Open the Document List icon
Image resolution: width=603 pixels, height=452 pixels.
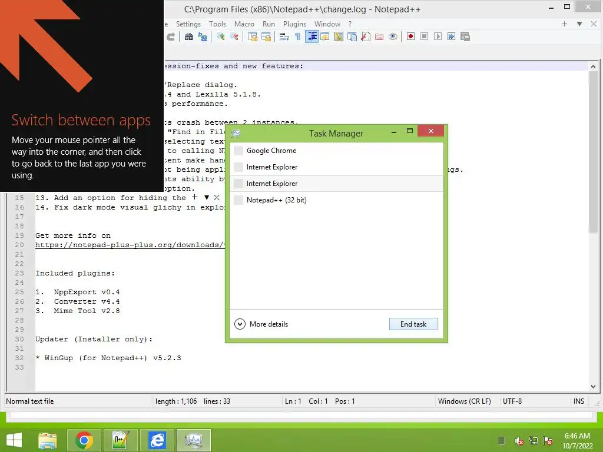click(352, 36)
